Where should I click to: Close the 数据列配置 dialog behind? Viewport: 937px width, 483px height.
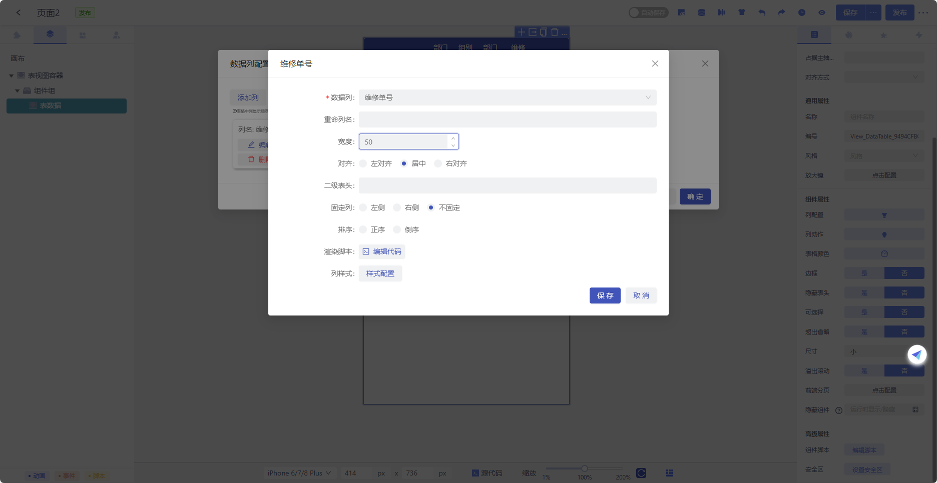[705, 63]
